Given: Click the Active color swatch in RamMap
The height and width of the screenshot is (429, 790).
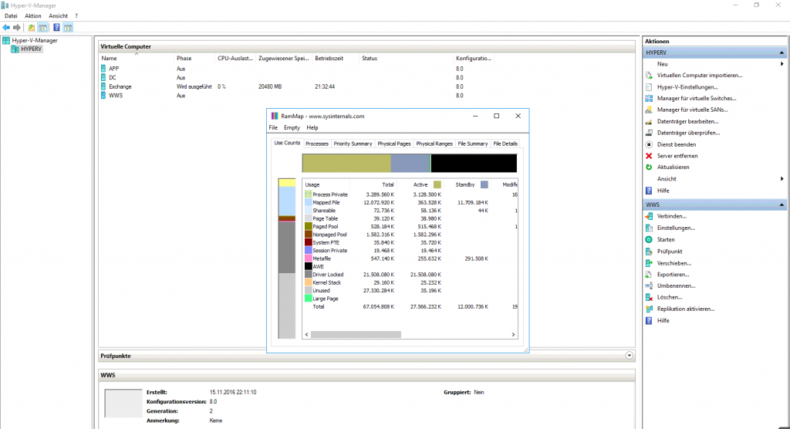Looking at the screenshot, I should tap(437, 184).
